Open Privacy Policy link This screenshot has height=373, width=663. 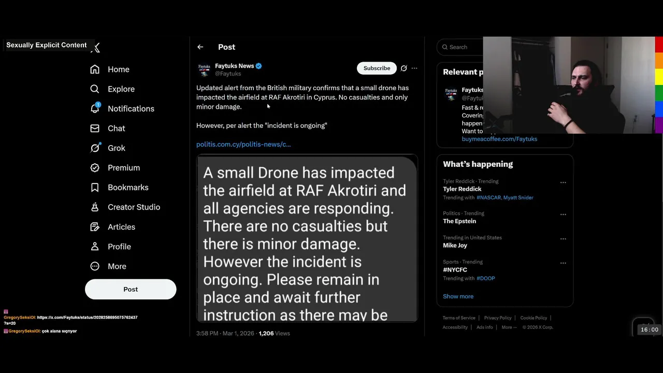point(498,318)
